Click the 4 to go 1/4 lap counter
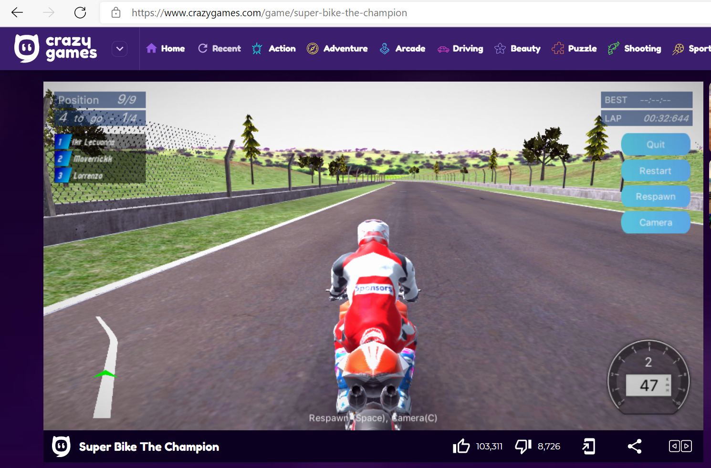 [100, 118]
